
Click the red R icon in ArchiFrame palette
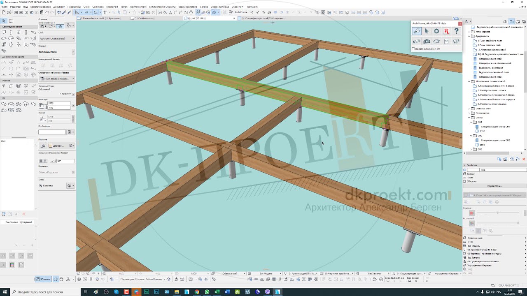pos(446,31)
